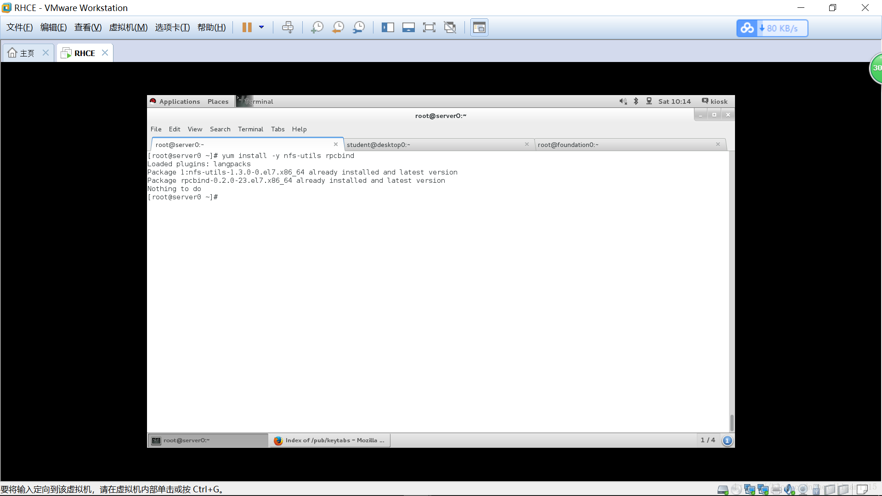Open the power options dropdown arrow beside pause
Viewport: 882px width, 496px height.
pyautogui.click(x=261, y=28)
